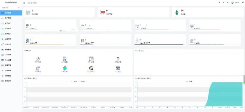
Task: Click the black list-grid shortcut icon
Action: [91, 59]
